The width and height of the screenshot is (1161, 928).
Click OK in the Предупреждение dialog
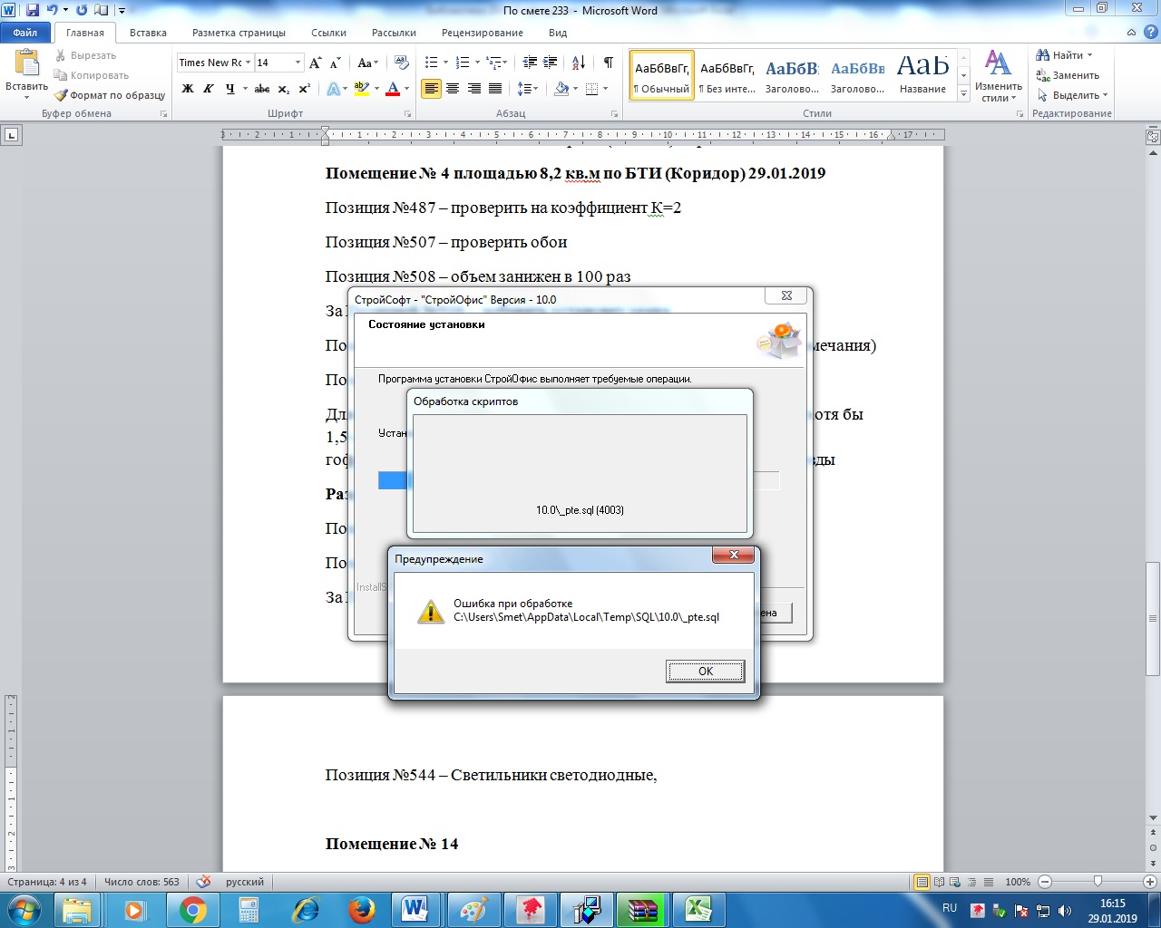(706, 671)
